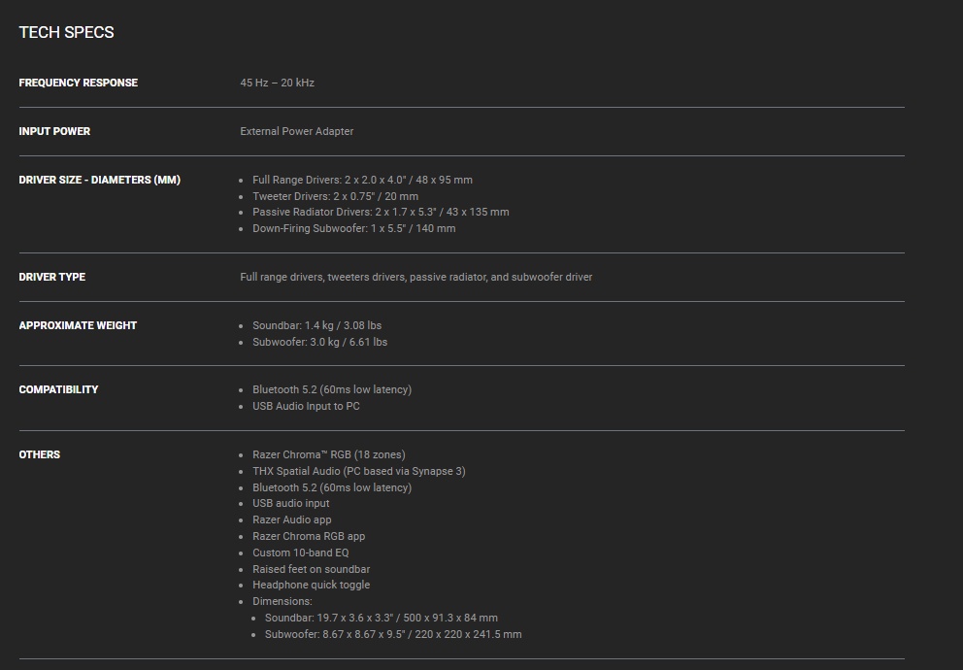
Task: Click the COMPATIBILITY label
Action: click(x=58, y=389)
